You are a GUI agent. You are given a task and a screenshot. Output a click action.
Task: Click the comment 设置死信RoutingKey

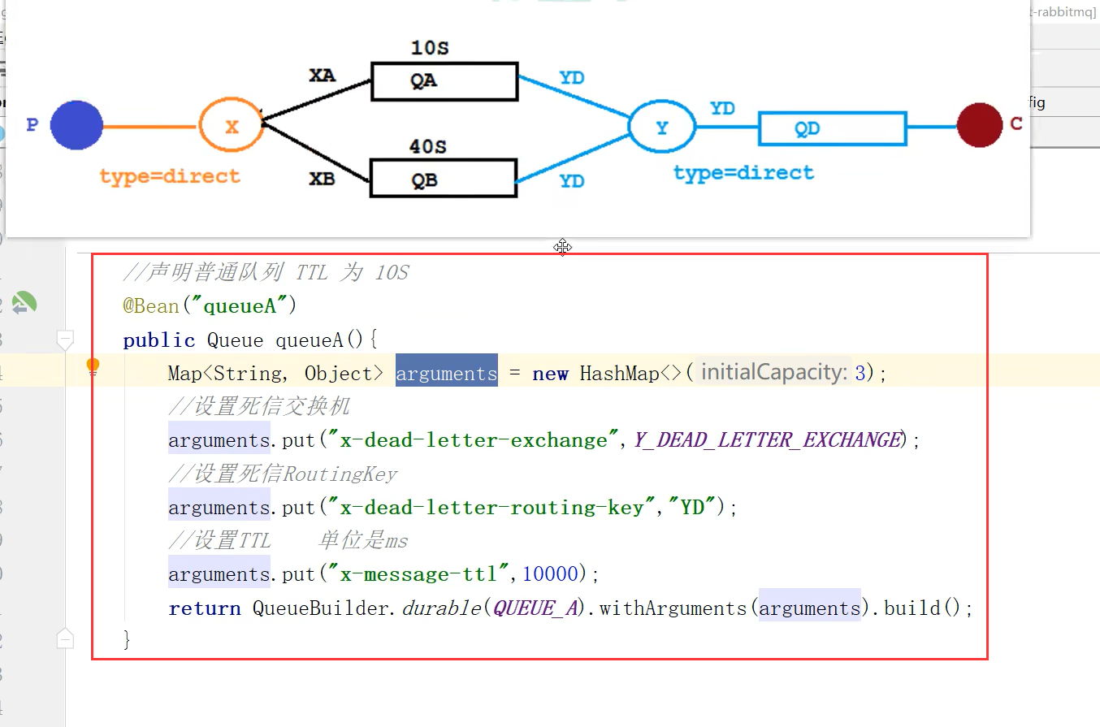(283, 474)
